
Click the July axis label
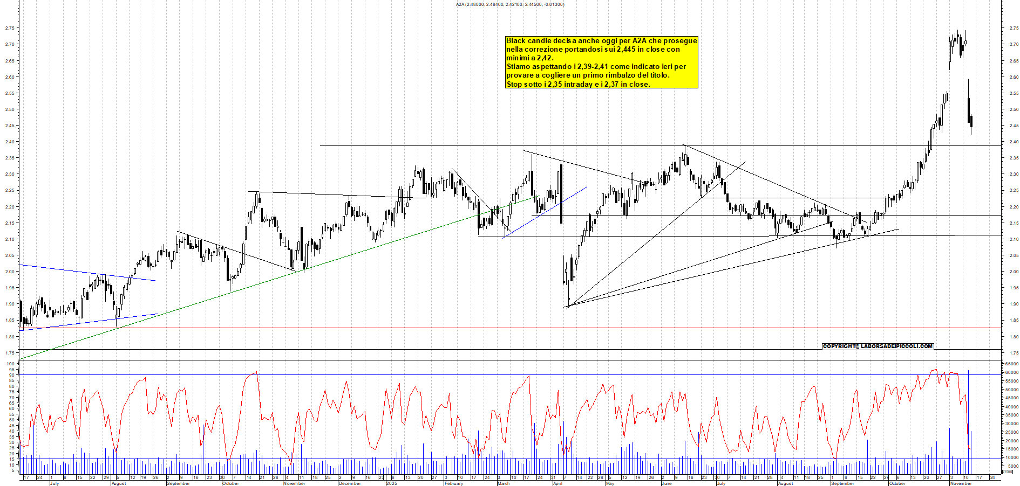54,484
